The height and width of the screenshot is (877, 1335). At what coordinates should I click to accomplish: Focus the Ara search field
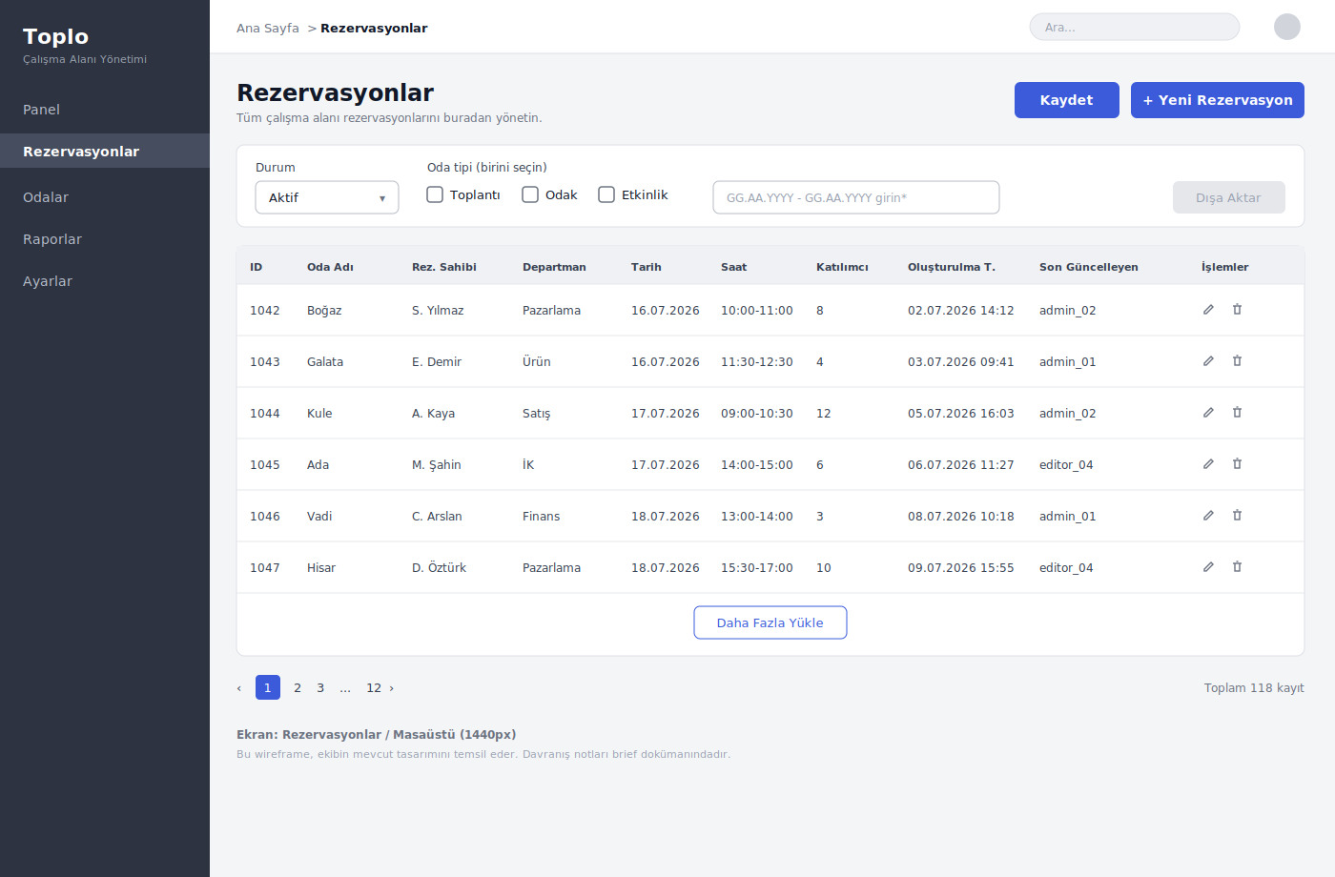pos(1135,27)
